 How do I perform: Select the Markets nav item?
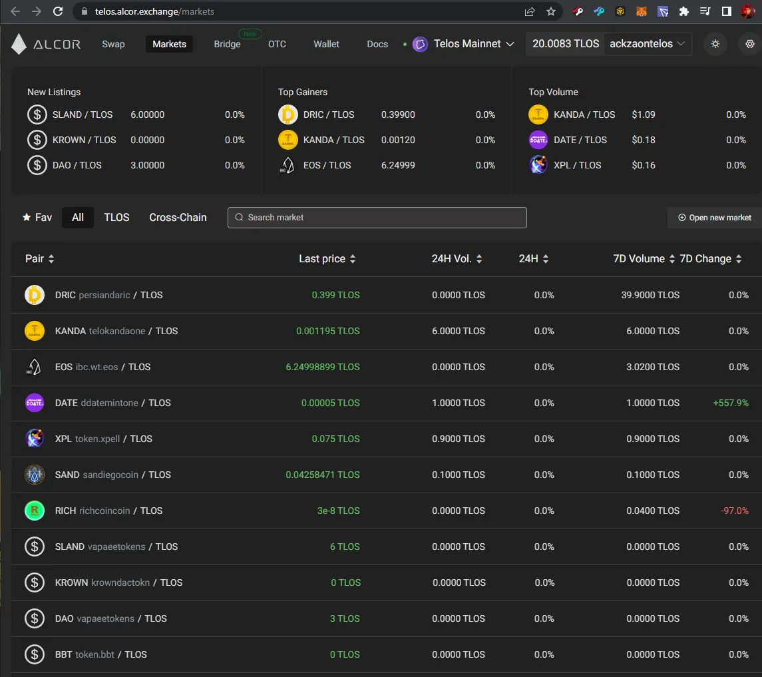169,44
